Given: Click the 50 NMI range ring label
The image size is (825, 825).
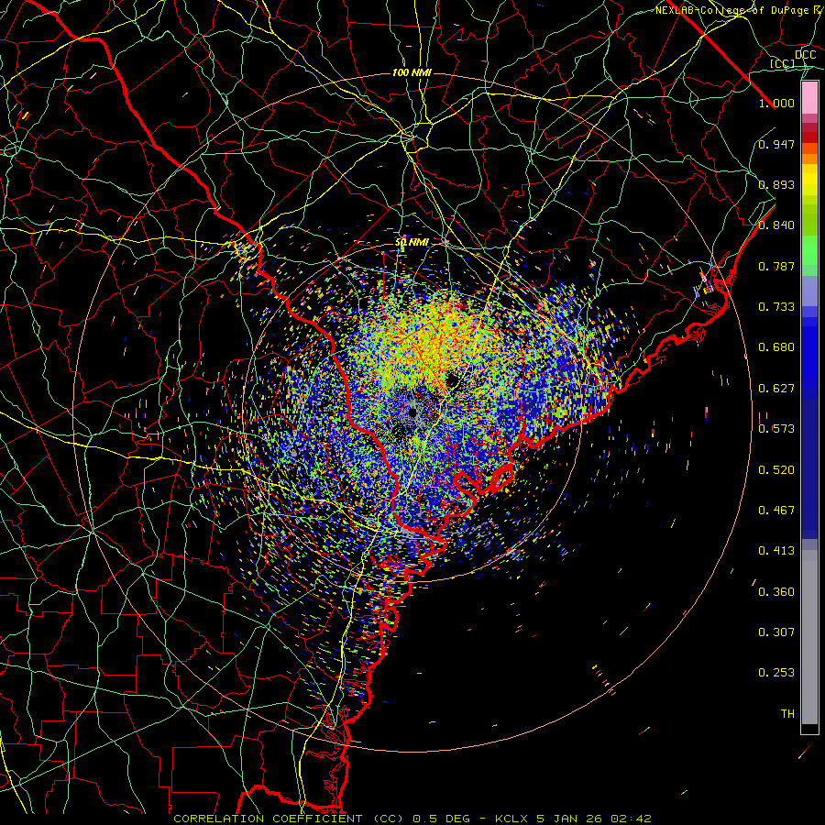Looking at the screenshot, I should coord(412,243).
